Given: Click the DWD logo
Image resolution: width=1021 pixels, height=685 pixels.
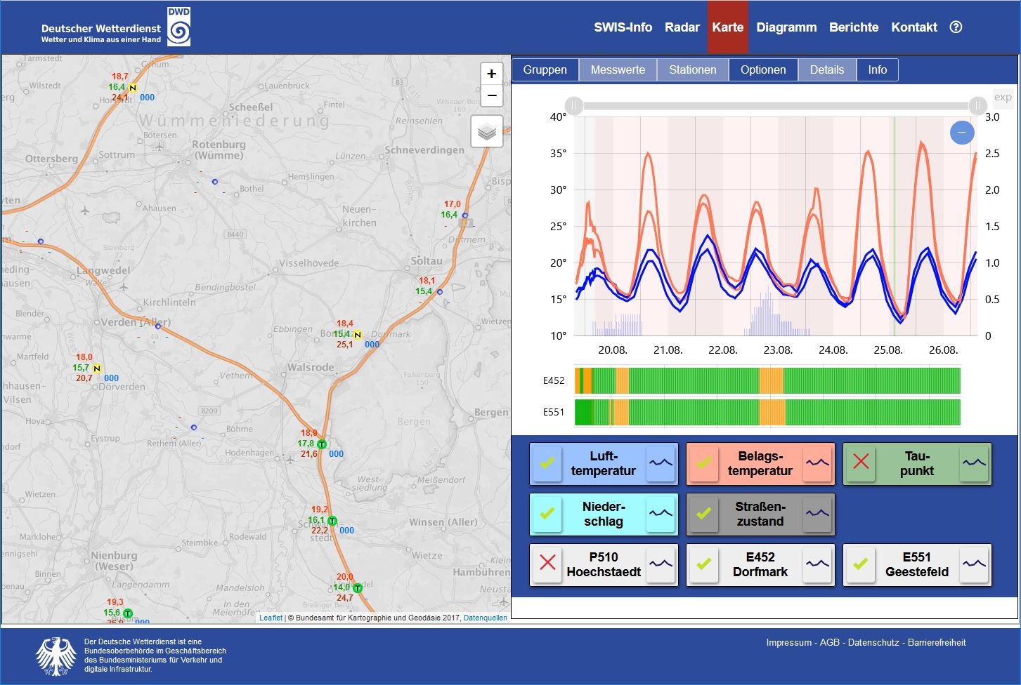Looking at the screenshot, I should (x=178, y=27).
